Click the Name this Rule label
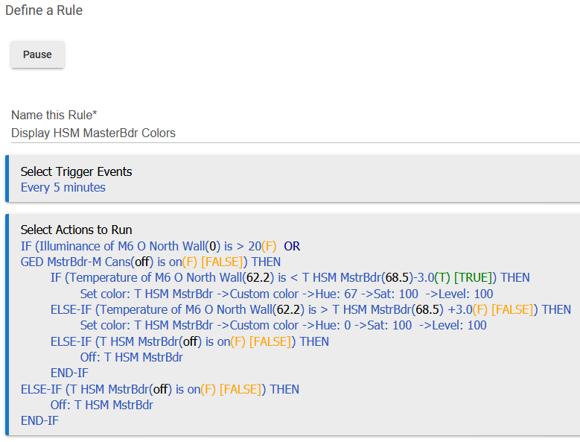This screenshot has height=442, width=580. tap(54, 115)
